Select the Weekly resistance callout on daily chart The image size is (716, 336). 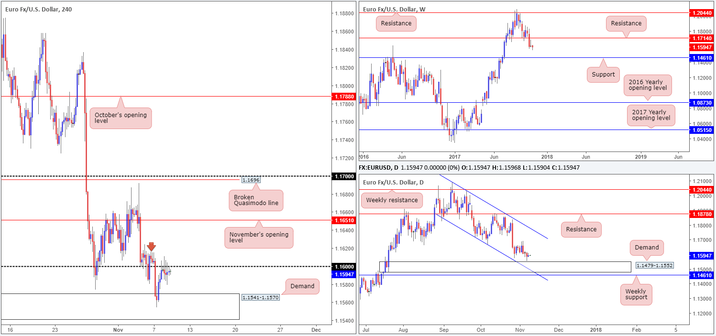pos(392,200)
